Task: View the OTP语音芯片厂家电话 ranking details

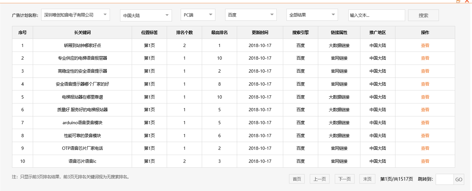Action: (425, 148)
